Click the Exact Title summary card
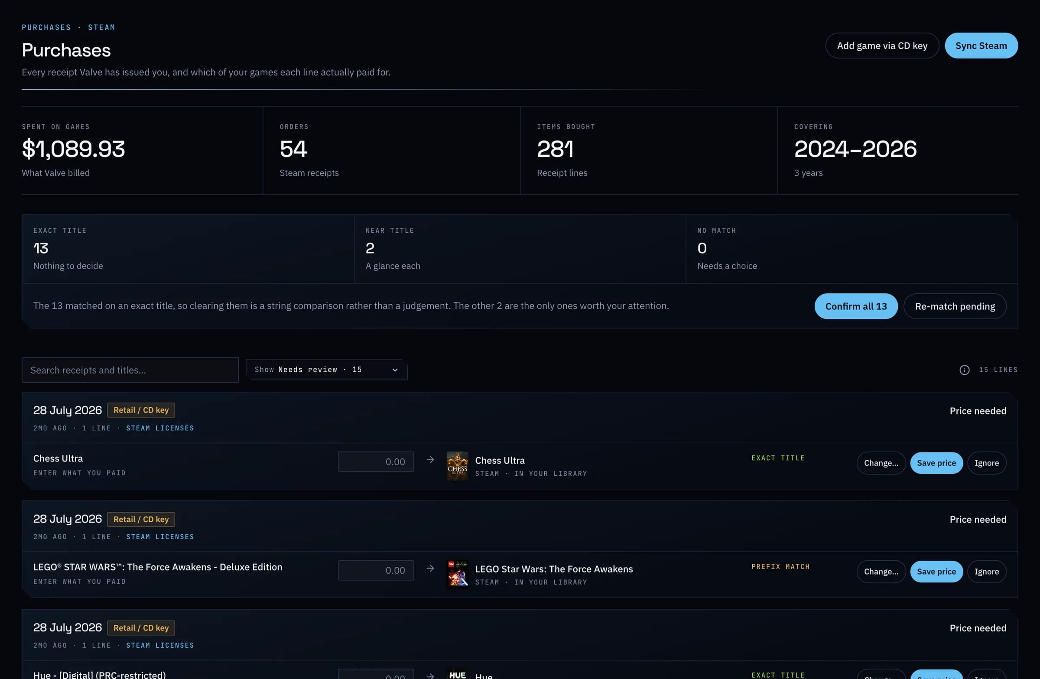The image size is (1040, 679). (188, 249)
